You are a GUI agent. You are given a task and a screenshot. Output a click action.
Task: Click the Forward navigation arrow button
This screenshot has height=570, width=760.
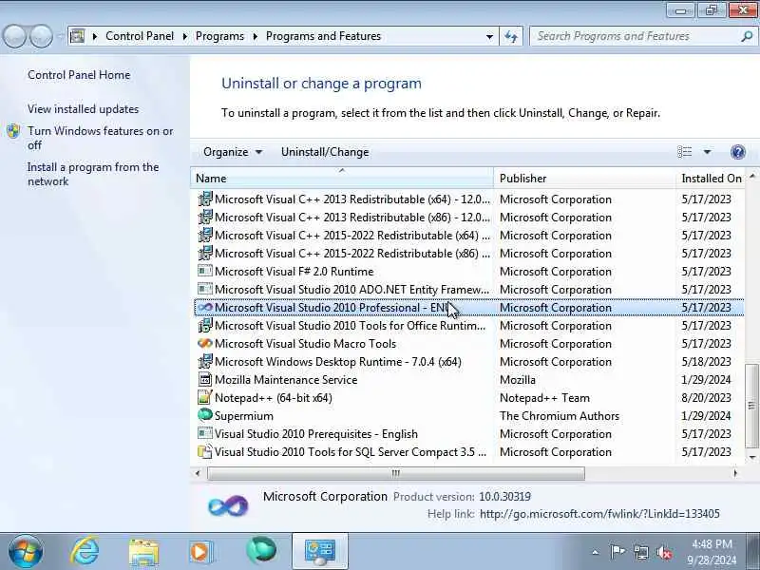[41, 36]
